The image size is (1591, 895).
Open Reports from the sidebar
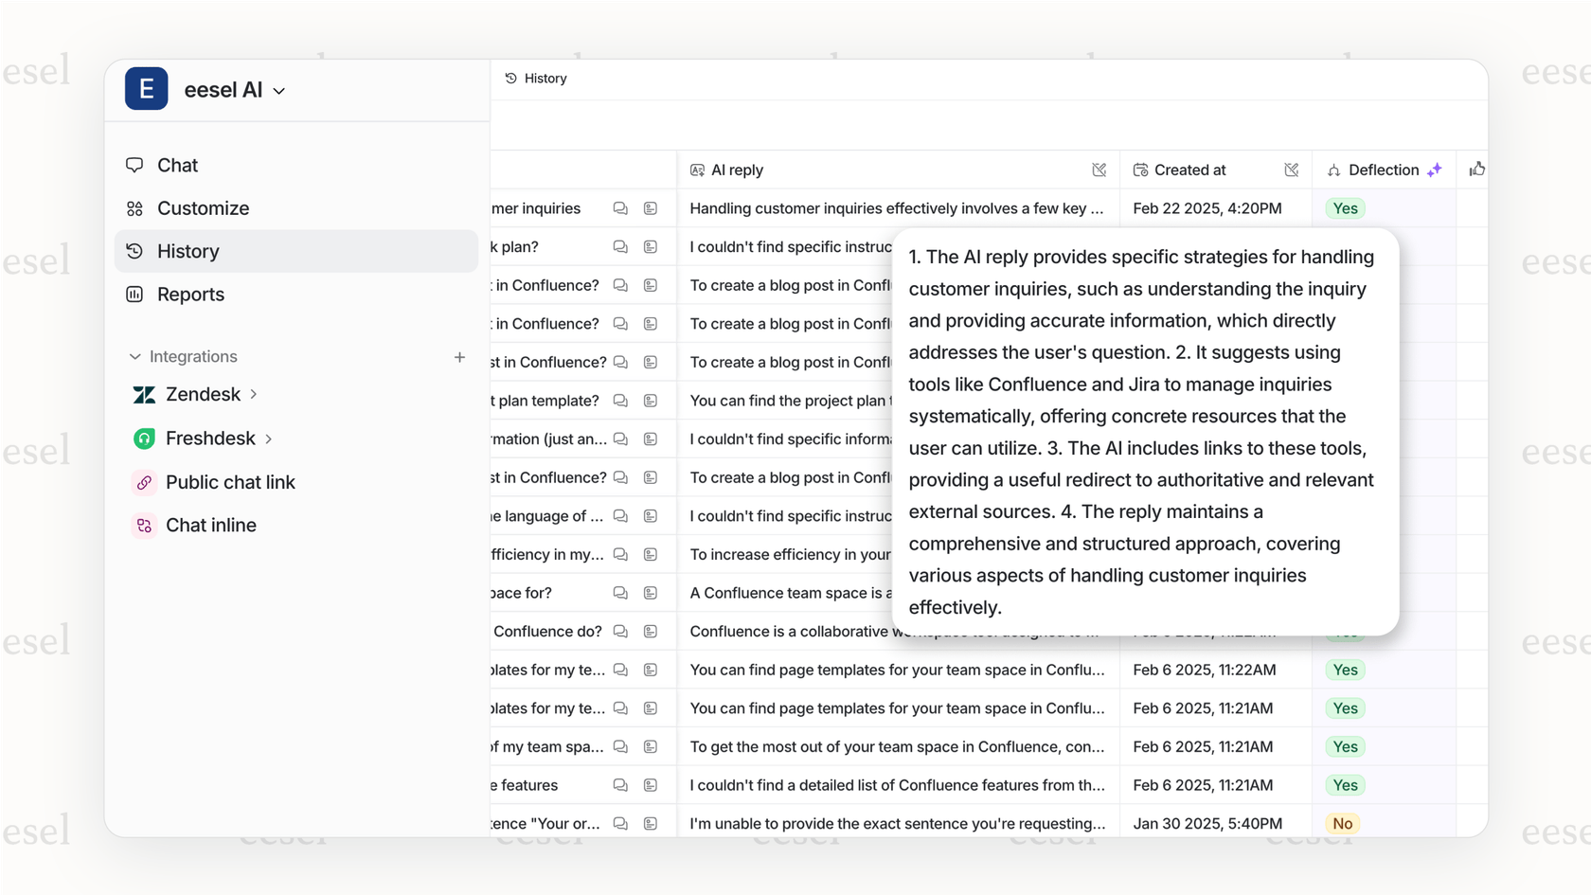point(190,295)
